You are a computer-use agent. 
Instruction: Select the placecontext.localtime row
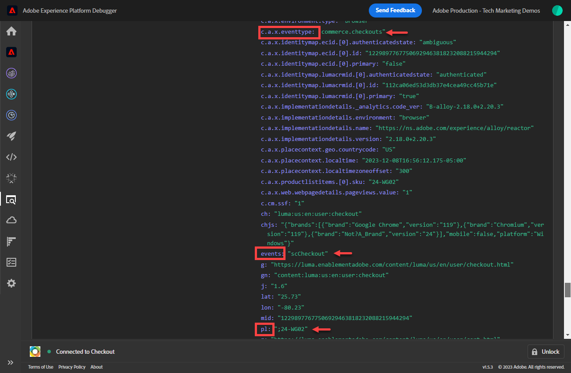364,160
